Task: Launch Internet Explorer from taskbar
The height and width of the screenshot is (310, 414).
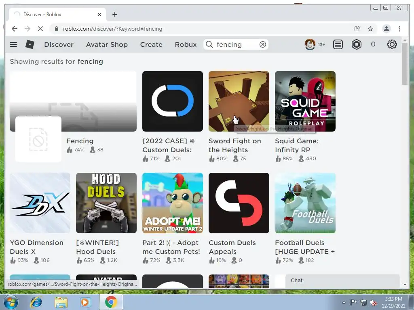Action: (36, 302)
